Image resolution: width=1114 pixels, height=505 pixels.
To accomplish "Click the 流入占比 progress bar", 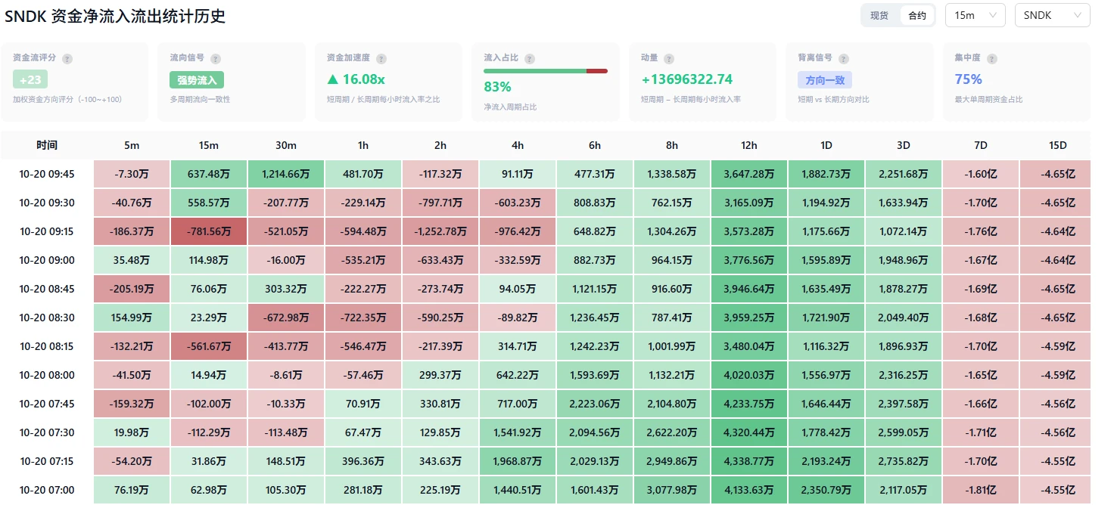I will [x=546, y=71].
